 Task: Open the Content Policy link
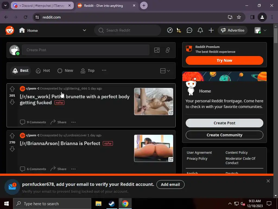pyautogui.click(x=236, y=152)
